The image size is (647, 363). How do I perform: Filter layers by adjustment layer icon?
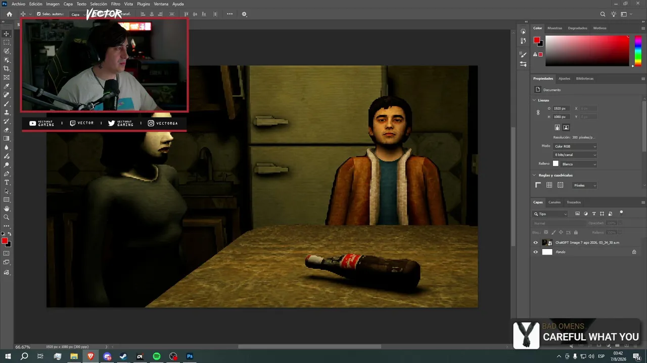click(586, 214)
